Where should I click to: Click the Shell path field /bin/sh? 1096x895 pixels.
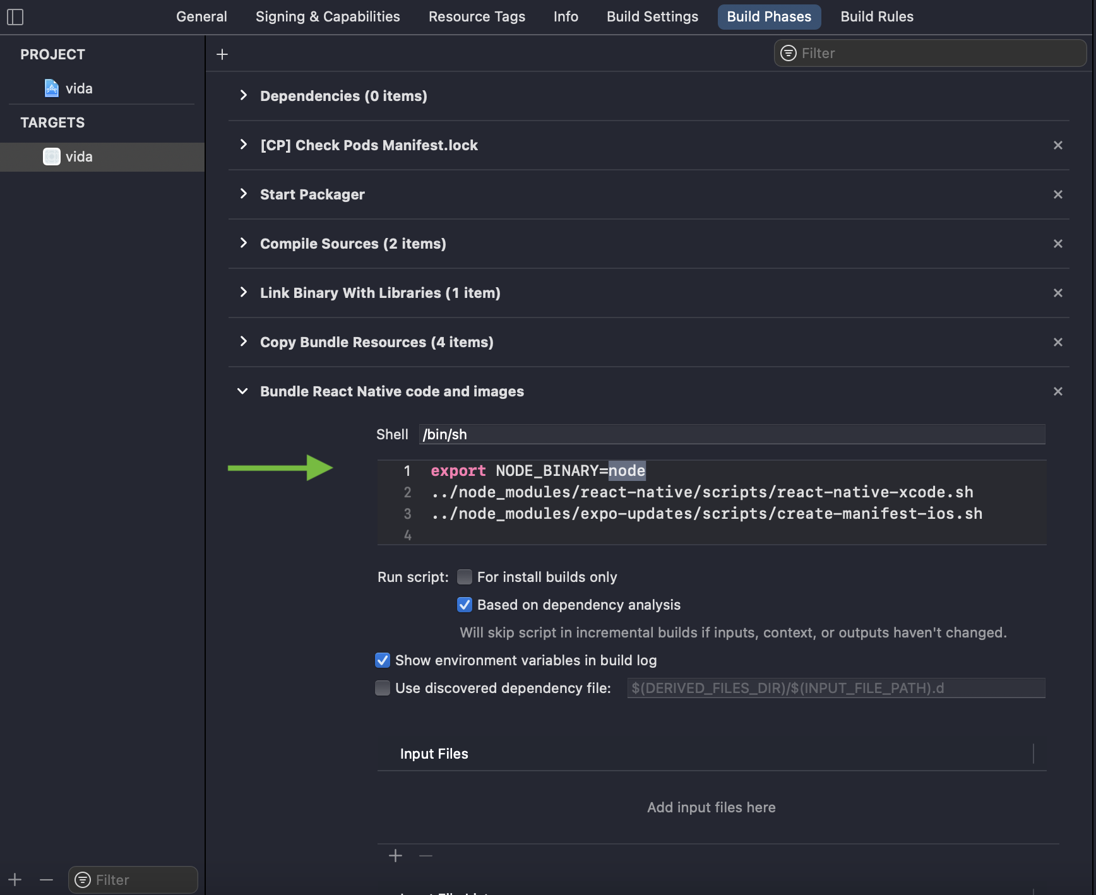click(732, 434)
